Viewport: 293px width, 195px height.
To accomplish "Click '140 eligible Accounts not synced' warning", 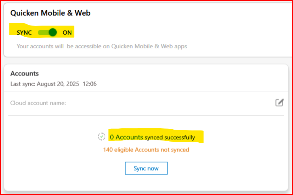I will coord(146,150).
